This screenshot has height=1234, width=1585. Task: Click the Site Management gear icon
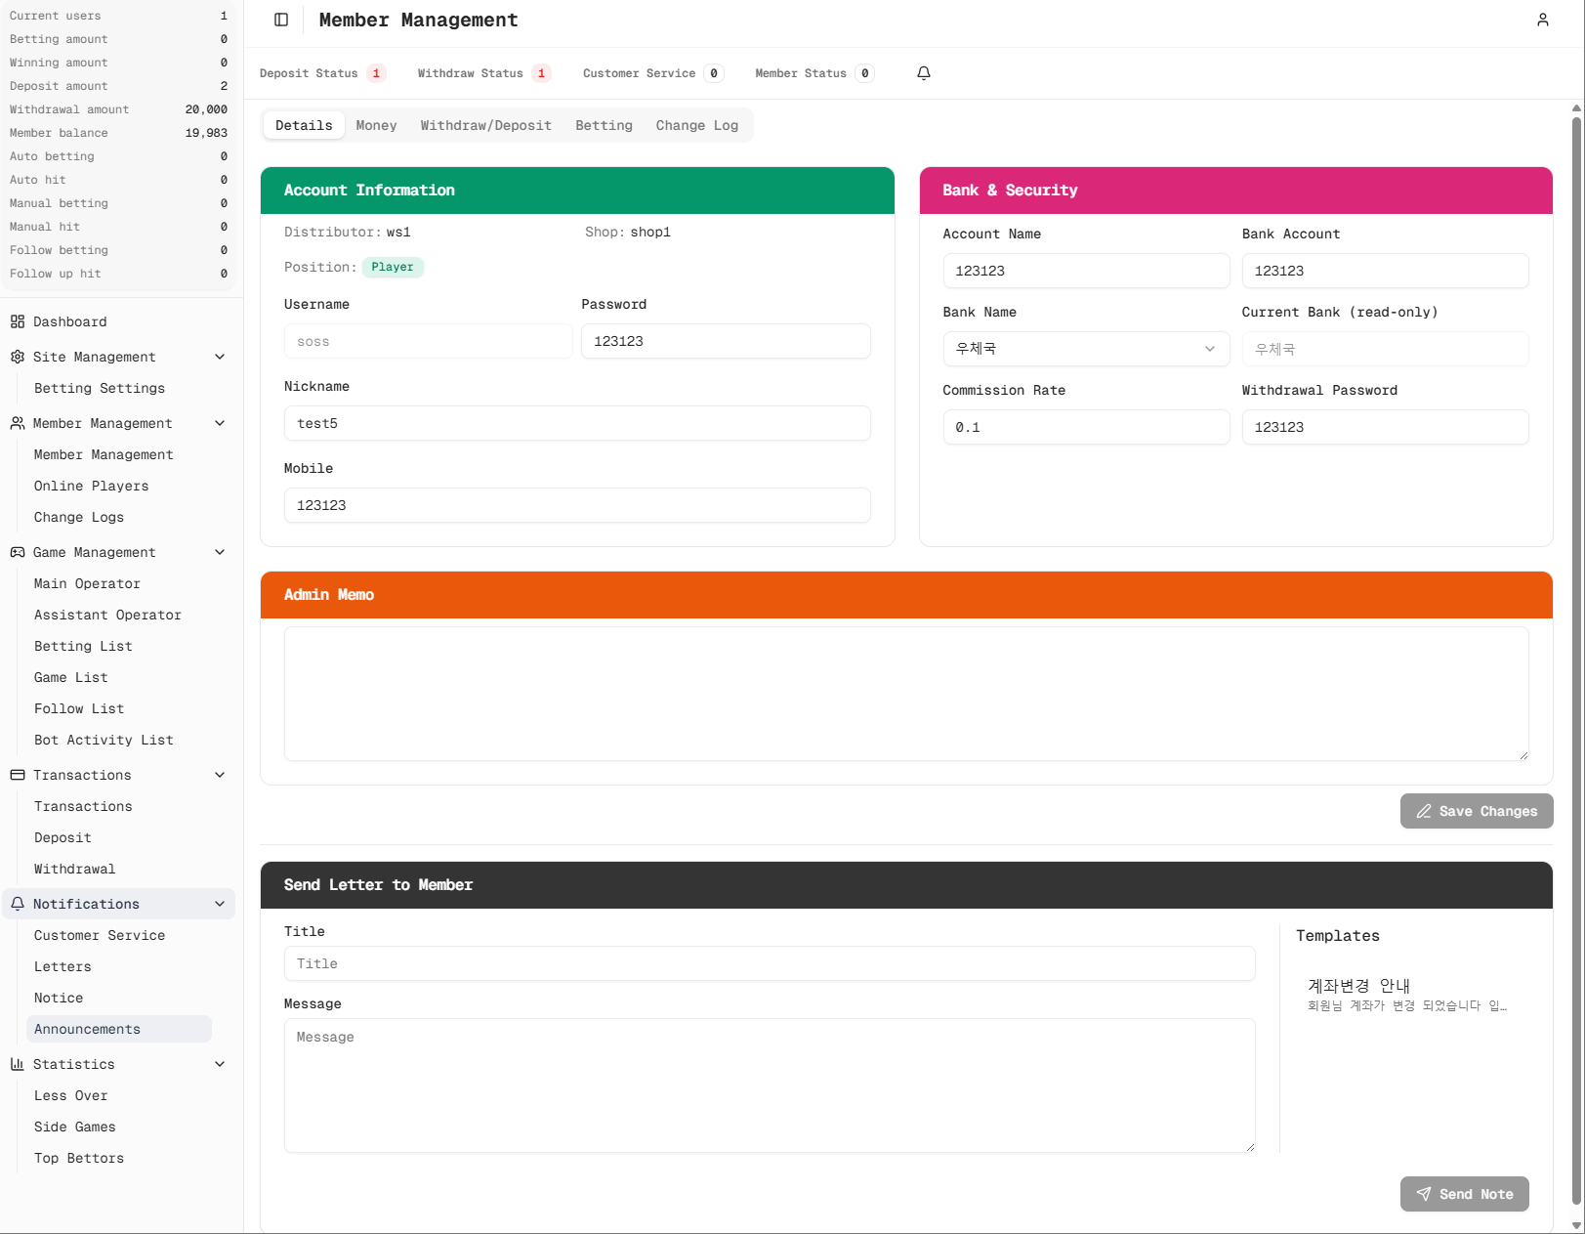click(18, 357)
